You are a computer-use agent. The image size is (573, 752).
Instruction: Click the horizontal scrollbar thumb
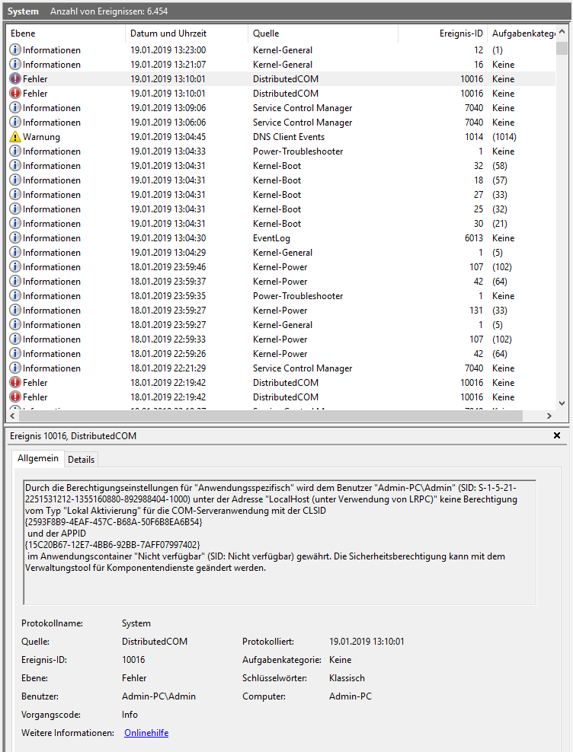271,416
